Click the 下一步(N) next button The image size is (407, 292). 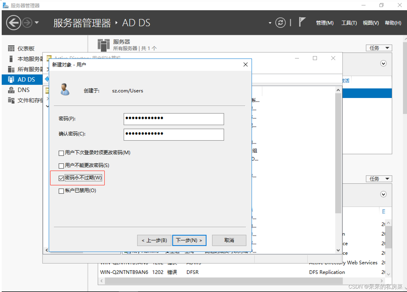[x=189, y=240]
